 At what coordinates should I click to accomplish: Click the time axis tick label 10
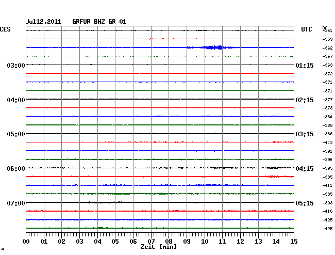tap(205, 242)
